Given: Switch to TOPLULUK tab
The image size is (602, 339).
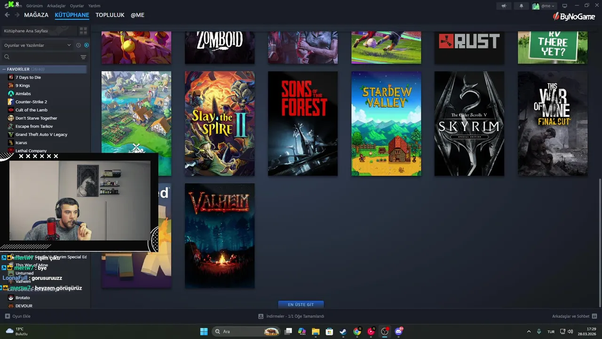Looking at the screenshot, I should 110,15.
